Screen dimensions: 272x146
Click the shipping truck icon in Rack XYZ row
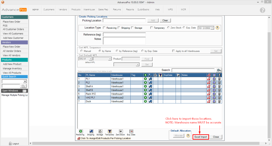pos(150,94)
